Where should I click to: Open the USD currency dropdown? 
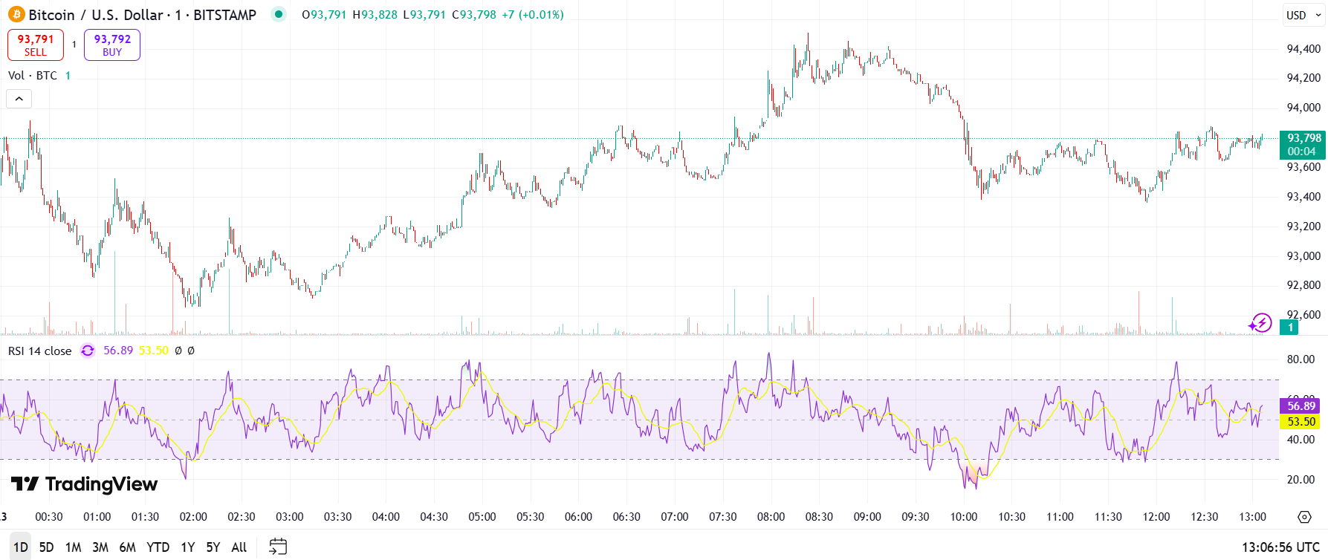pos(1304,15)
